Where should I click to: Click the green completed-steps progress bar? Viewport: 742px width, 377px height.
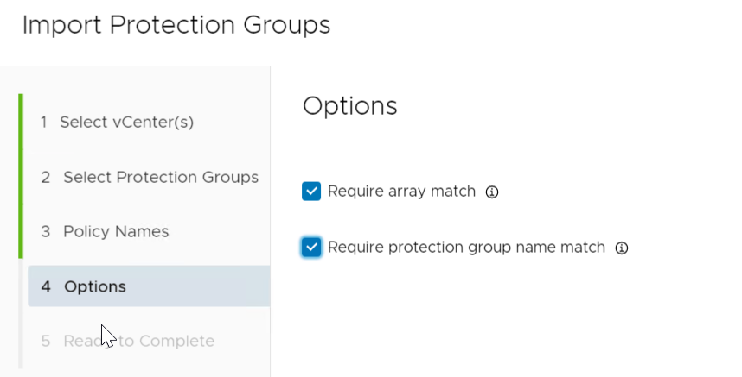21,176
